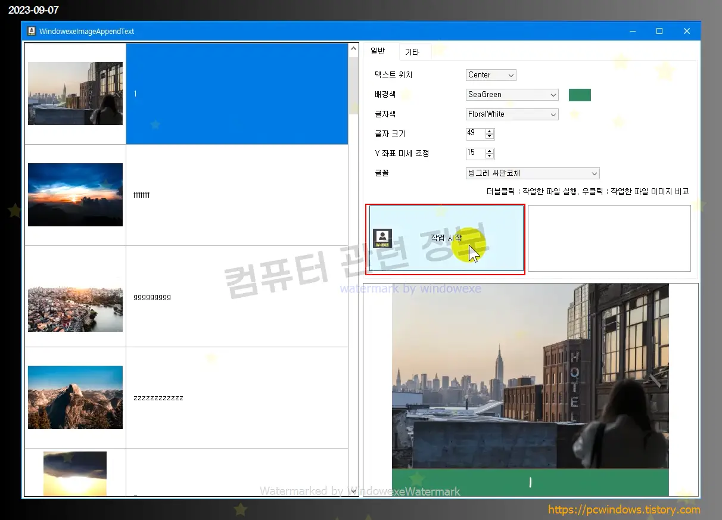Click the text cell containing ffffffffff
This screenshot has height=520, width=722.
(237, 195)
